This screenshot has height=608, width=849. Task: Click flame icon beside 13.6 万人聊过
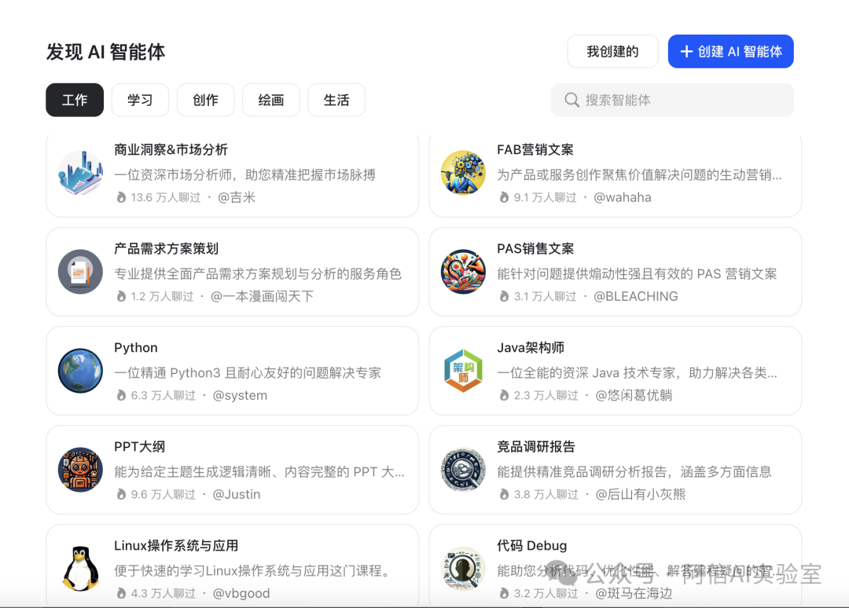121,197
